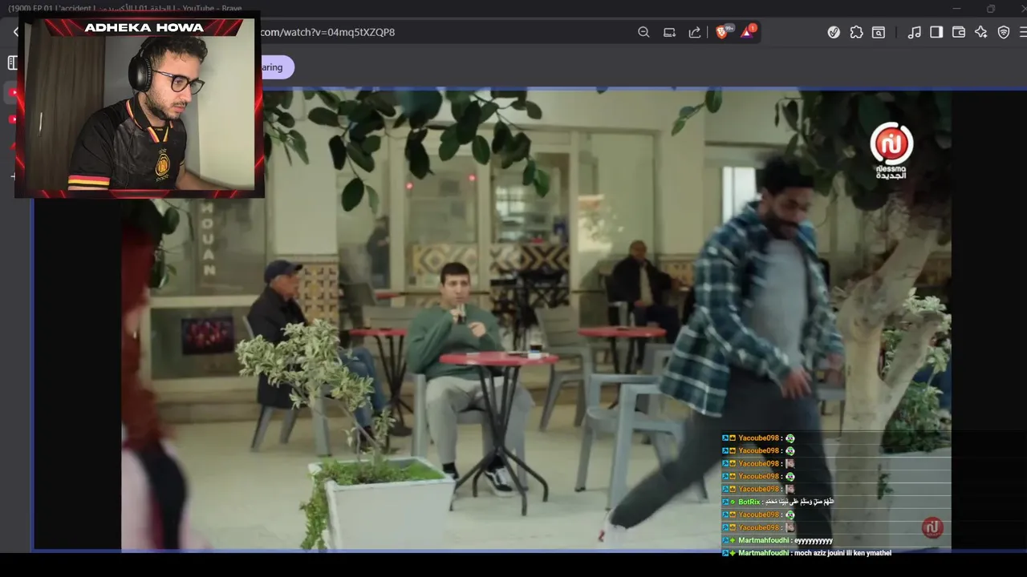The width and height of the screenshot is (1027, 577).
Task: Open the Leo AI sparkle icon
Action: tap(981, 32)
